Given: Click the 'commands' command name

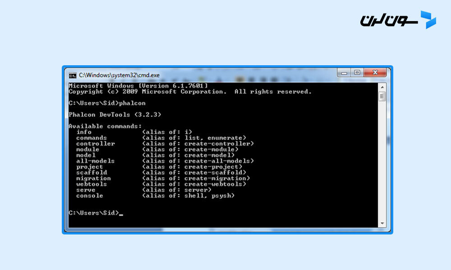Looking at the screenshot, I should pos(92,138).
